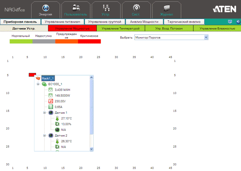Click the red voltage icon beside 230,00V
Viewport: 241px width, 171px height.
[50, 101]
